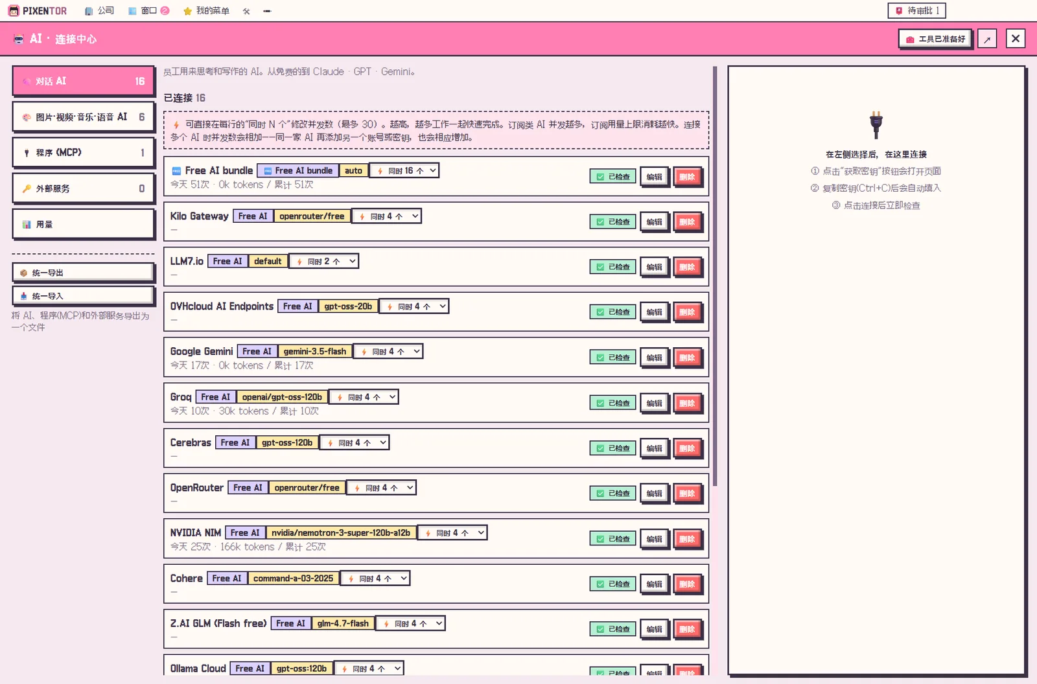Click the gpt-oss-120b model tag on Cerebras

coord(287,442)
